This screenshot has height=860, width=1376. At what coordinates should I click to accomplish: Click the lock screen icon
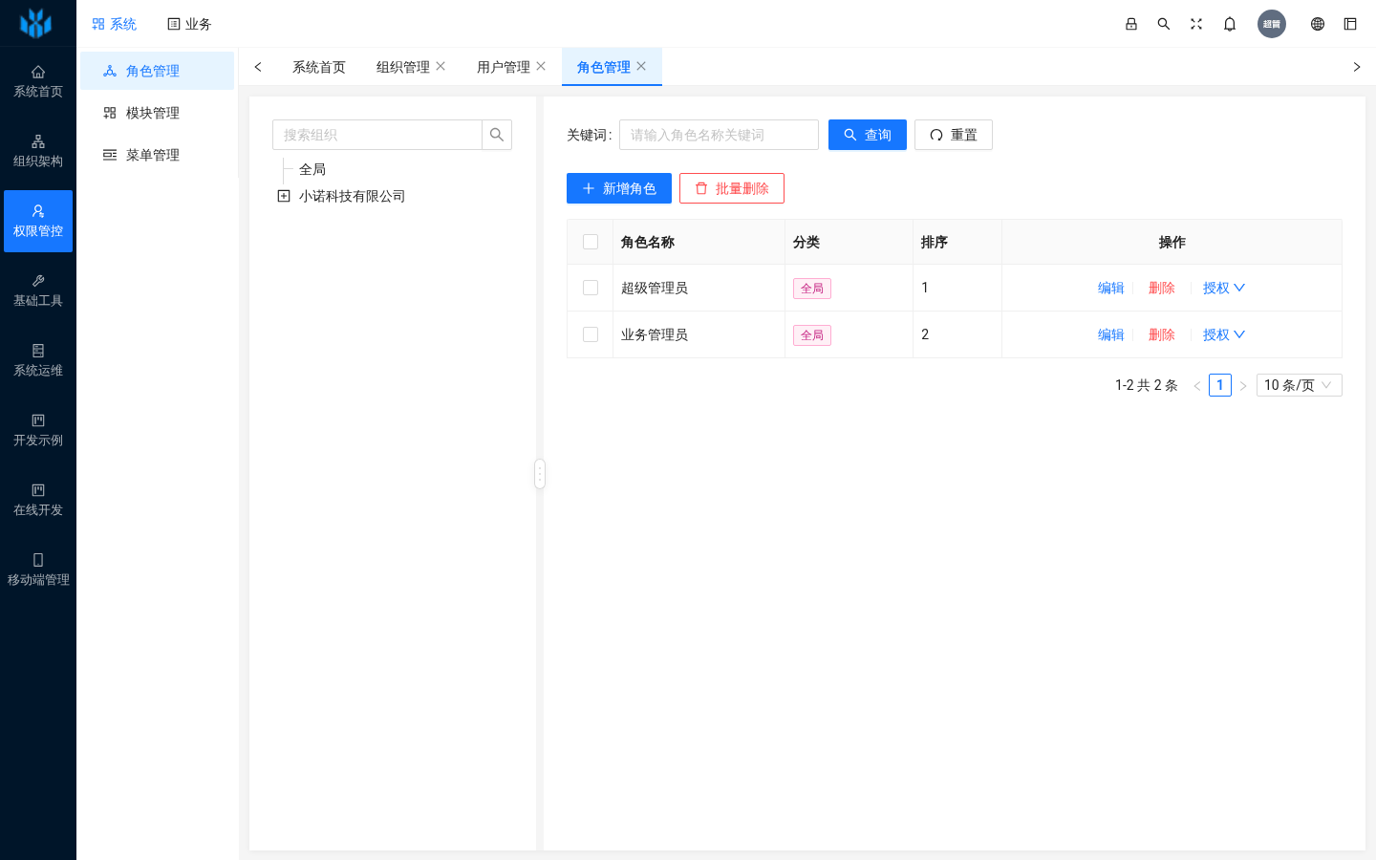pos(1131,24)
